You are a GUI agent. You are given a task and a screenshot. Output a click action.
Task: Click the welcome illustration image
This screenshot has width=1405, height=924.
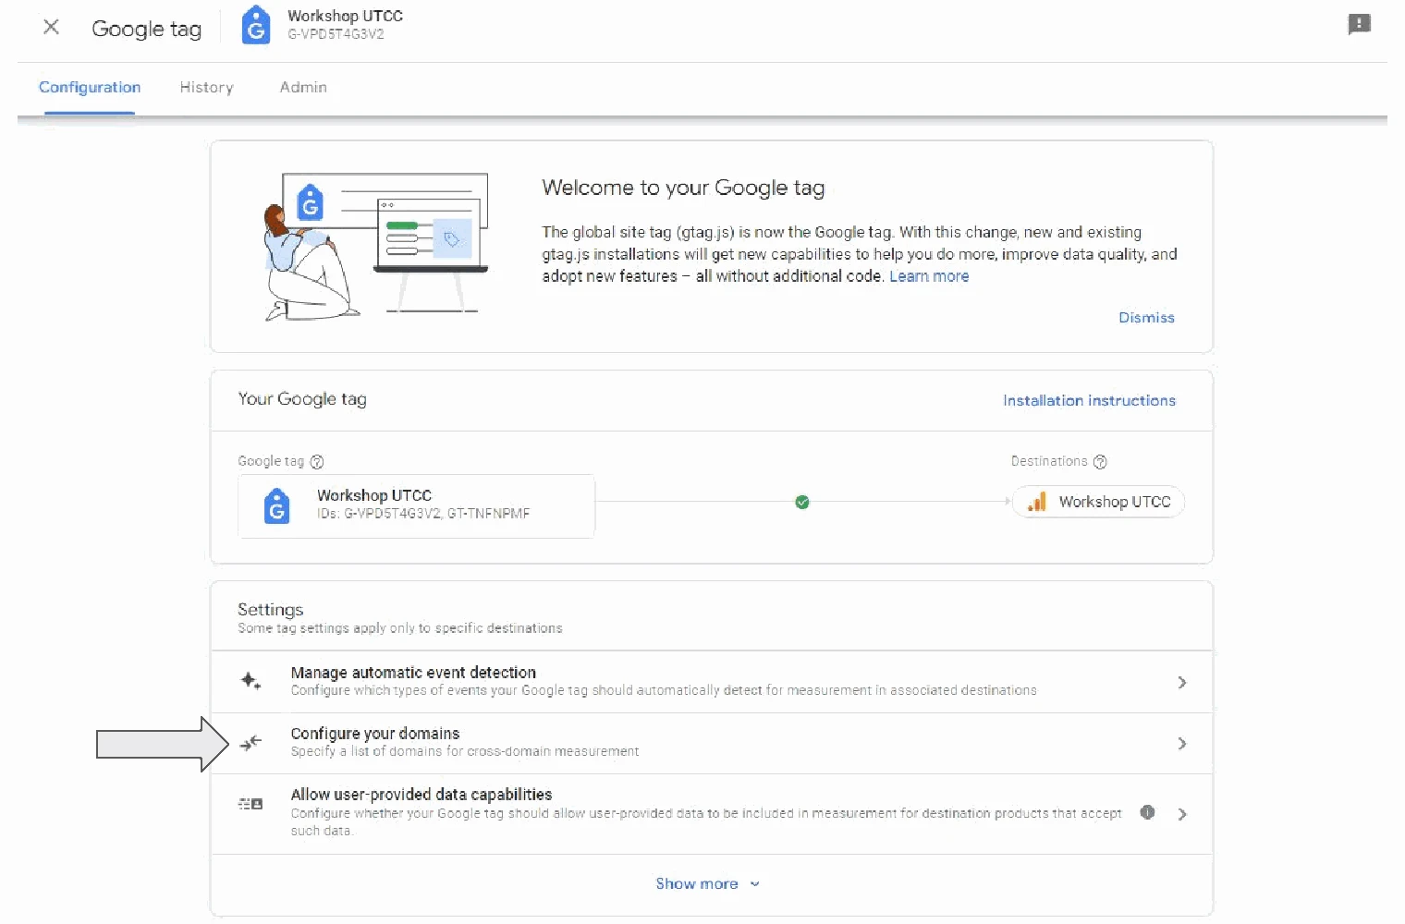point(375,247)
